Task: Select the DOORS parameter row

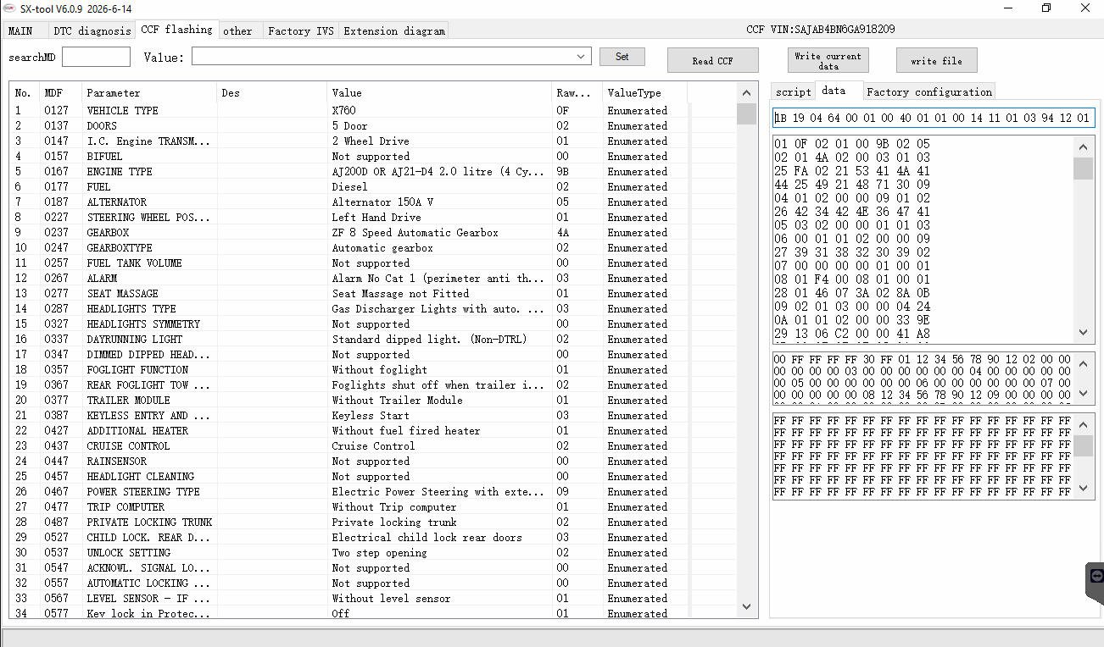Action: (373, 126)
